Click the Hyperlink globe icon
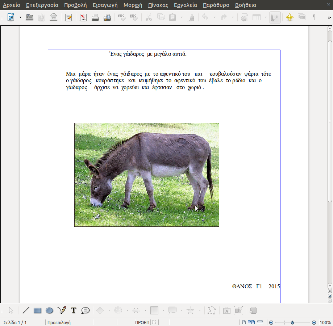 pyautogui.click(x=245, y=17)
